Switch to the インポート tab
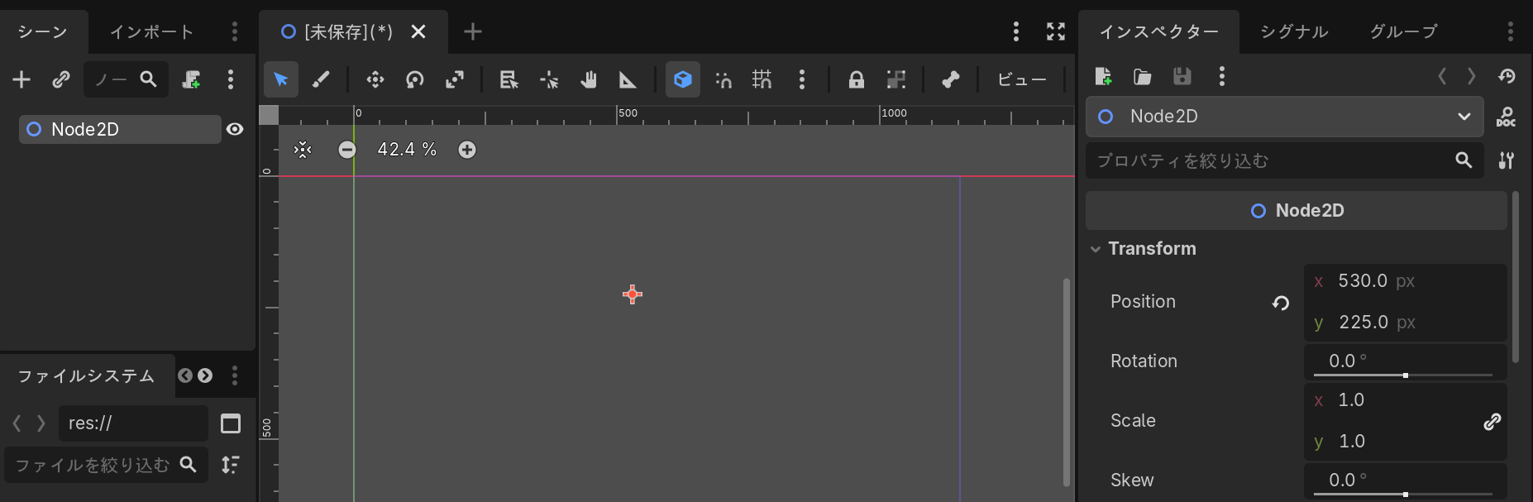This screenshot has height=502, width=1533. pyautogui.click(x=152, y=31)
